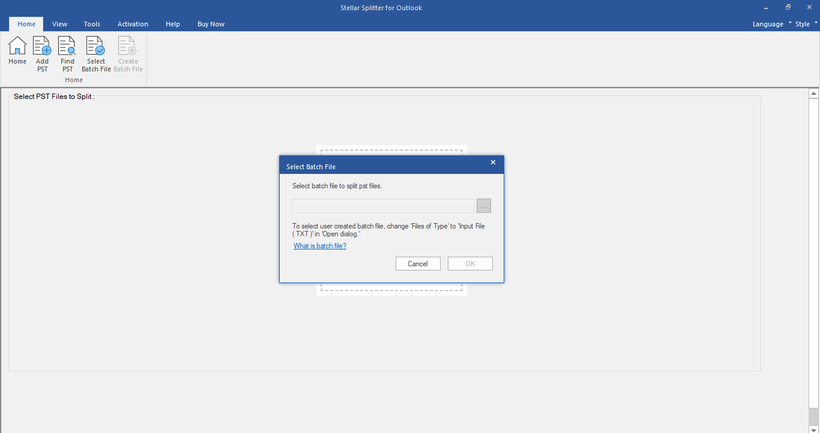Open the Home ribbon tab
The width and height of the screenshot is (820, 433).
(x=26, y=24)
